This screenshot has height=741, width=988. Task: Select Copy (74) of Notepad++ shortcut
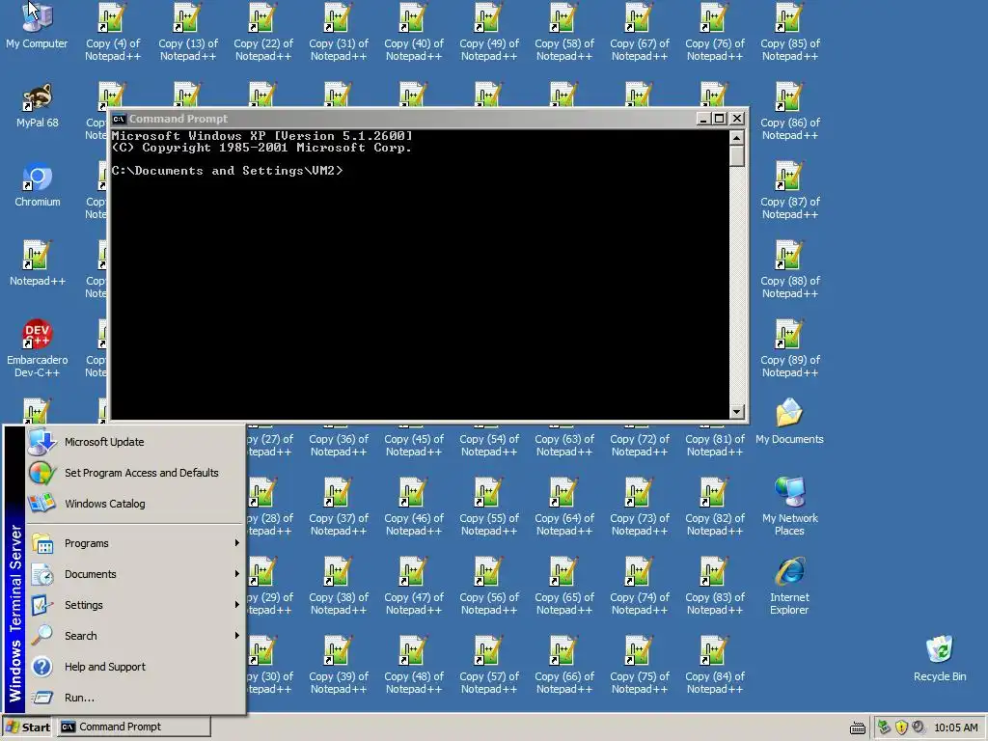coord(640,586)
